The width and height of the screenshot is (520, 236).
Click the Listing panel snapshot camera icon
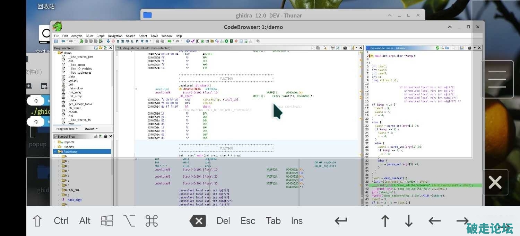(x=345, y=48)
